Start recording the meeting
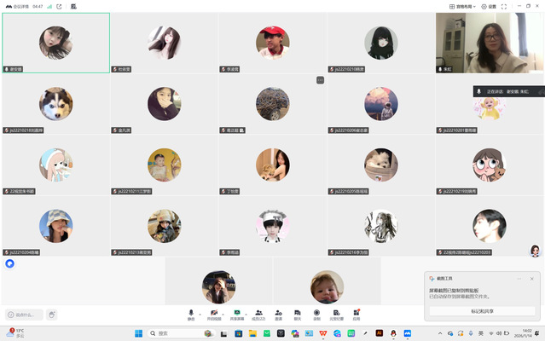The height and width of the screenshot is (341, 545). pyautogui.click(x=316, y=313)
